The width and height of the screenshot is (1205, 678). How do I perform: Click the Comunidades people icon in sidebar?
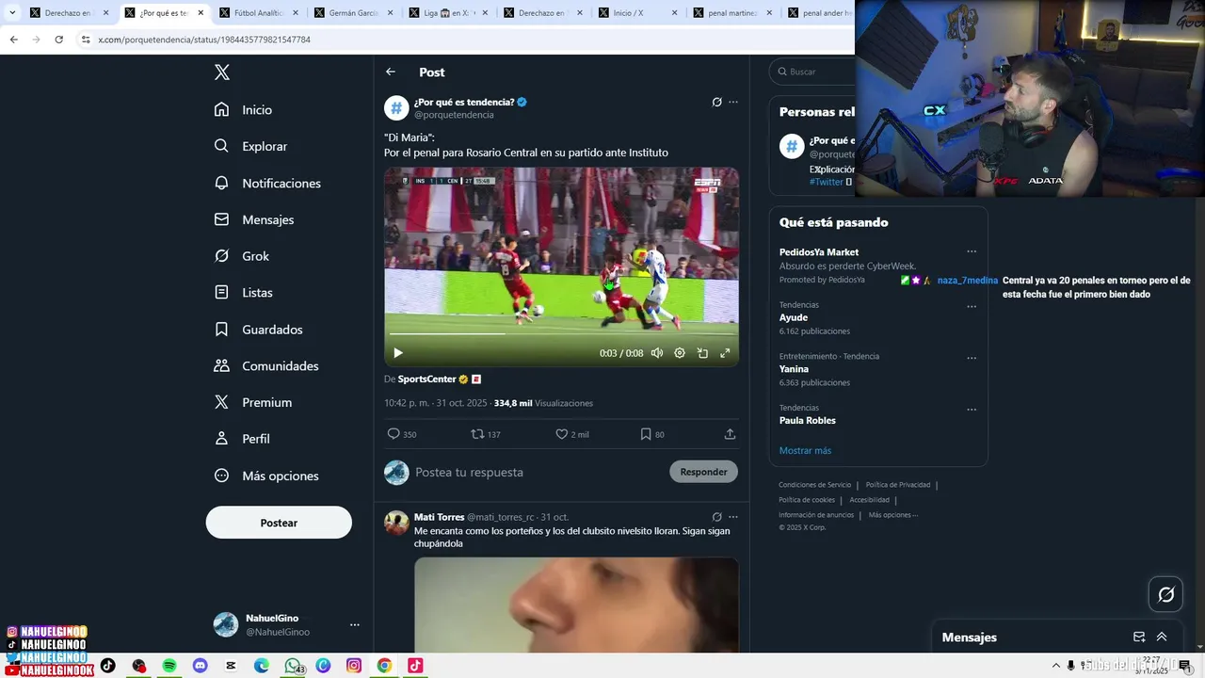(x=221, y=365)
